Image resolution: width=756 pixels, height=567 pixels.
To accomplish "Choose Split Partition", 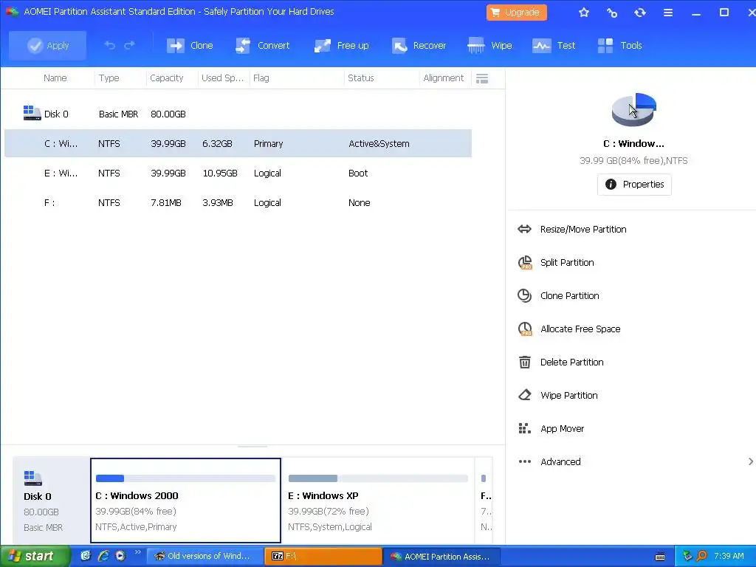I will [567, 262].
